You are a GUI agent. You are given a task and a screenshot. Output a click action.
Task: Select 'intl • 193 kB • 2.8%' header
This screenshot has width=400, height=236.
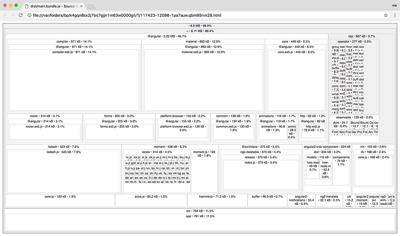[x=373, y=147]
